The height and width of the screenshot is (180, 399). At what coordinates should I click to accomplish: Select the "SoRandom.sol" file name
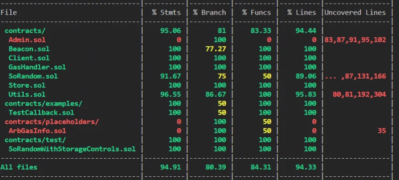click(33, 76)
